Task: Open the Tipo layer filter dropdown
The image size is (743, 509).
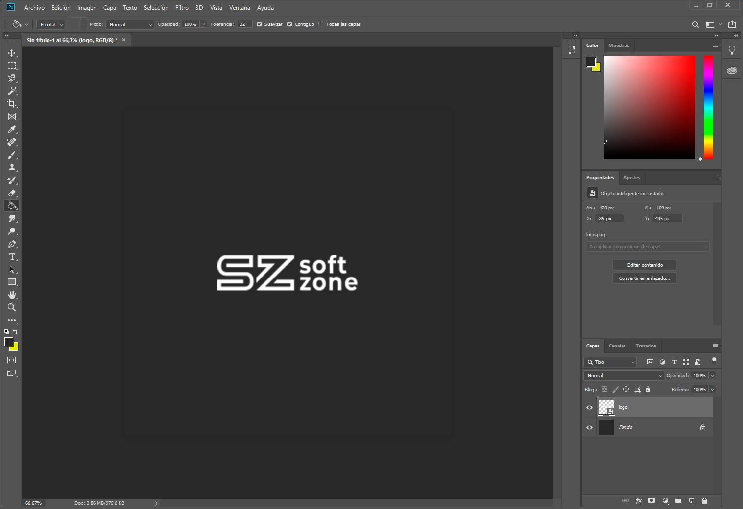Action: click(x=610, y=362)
